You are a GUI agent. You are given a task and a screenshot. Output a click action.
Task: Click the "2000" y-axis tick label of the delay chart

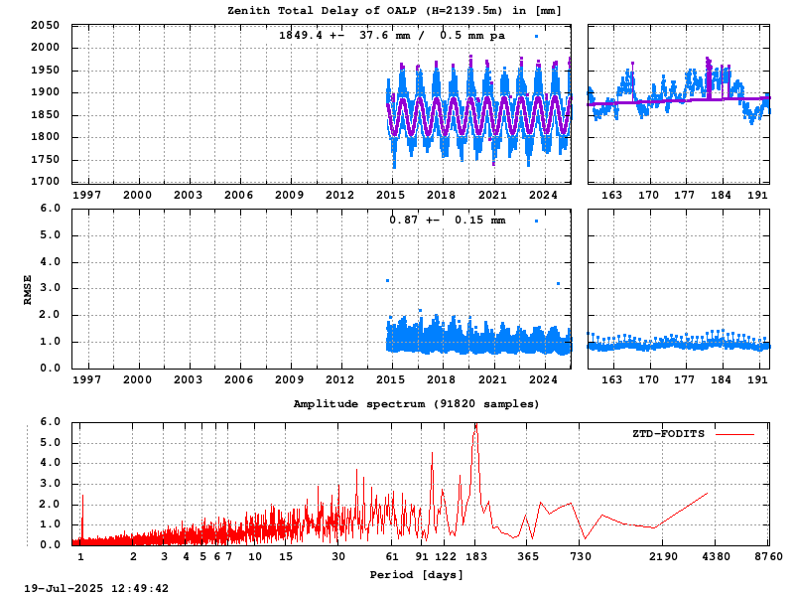pos(45,48)
